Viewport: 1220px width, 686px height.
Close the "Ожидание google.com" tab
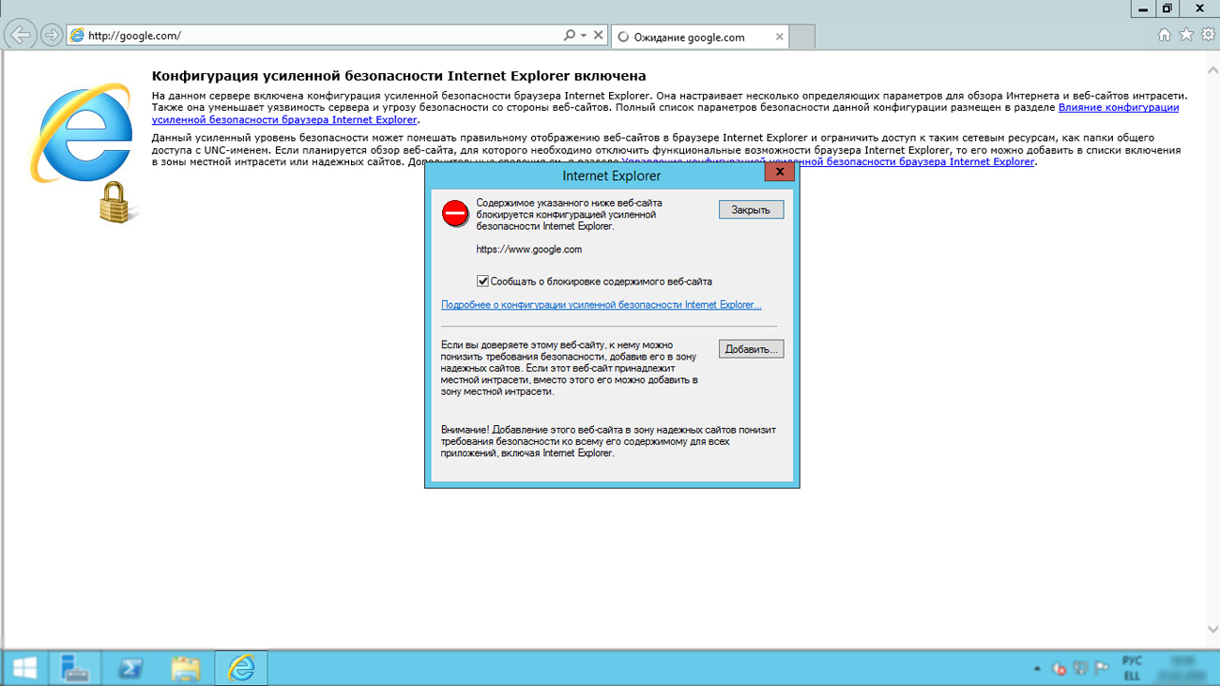tap(779, 37)
